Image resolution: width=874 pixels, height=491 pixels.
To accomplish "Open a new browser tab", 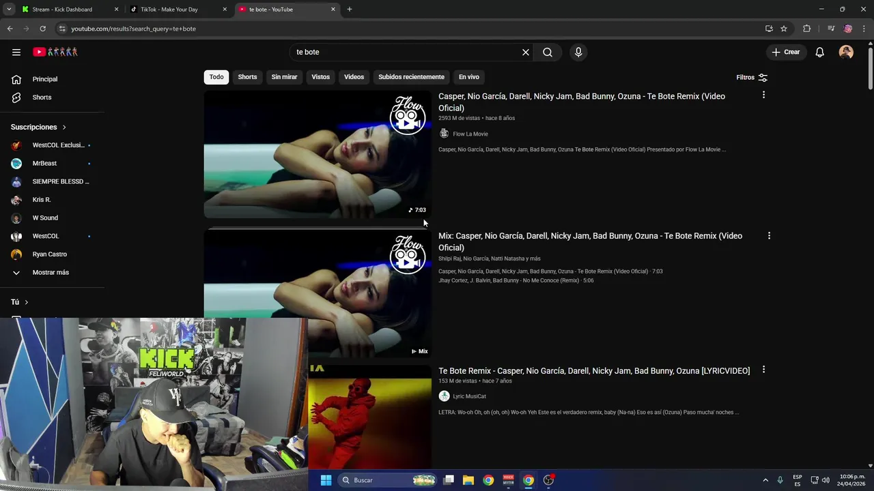I will click(x=350, y=10).
